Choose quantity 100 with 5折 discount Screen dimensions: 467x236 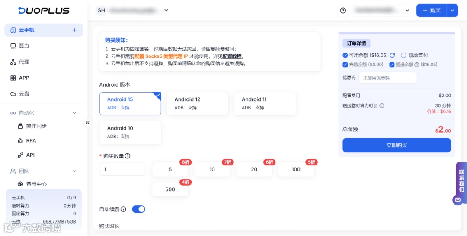(x=296, y=169)
